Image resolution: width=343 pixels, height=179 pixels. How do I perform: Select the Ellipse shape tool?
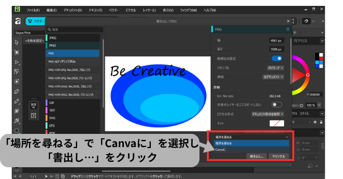point(17,130)
